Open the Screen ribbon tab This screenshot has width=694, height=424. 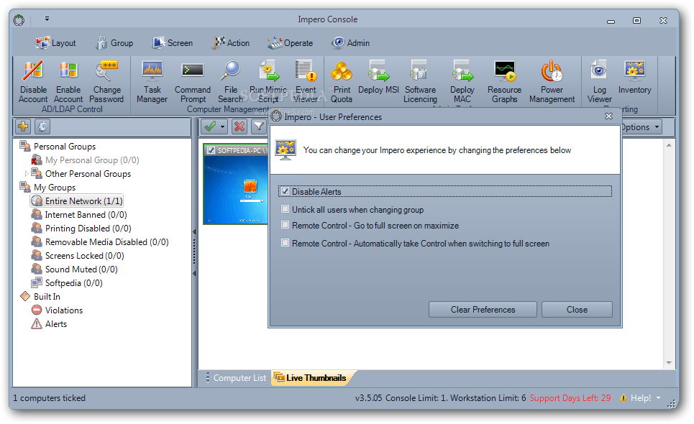[173, 43]
